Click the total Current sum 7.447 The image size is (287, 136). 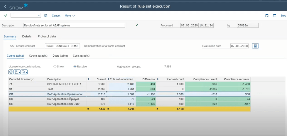point(102,109)
